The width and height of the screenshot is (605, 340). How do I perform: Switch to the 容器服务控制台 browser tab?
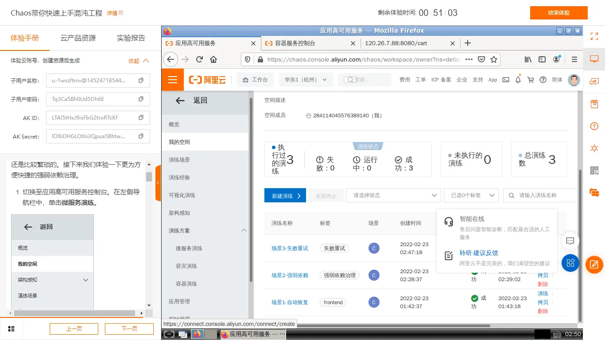[x=310, y=43]
